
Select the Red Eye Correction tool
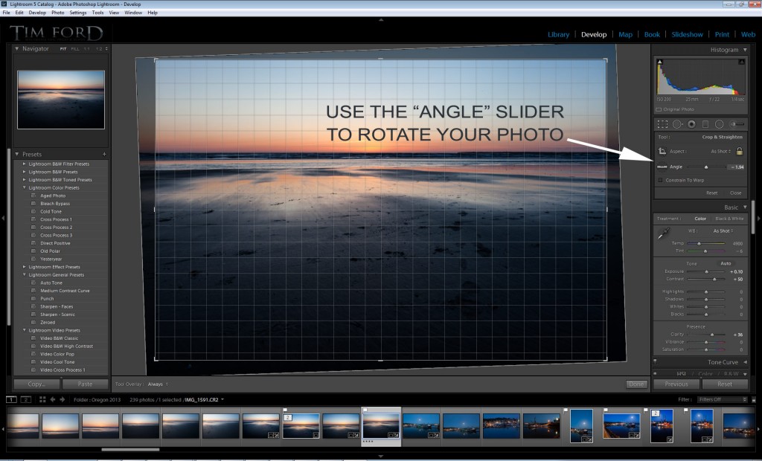coord(691,124)
